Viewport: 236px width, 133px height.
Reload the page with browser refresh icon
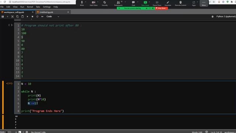coord(5,2)
